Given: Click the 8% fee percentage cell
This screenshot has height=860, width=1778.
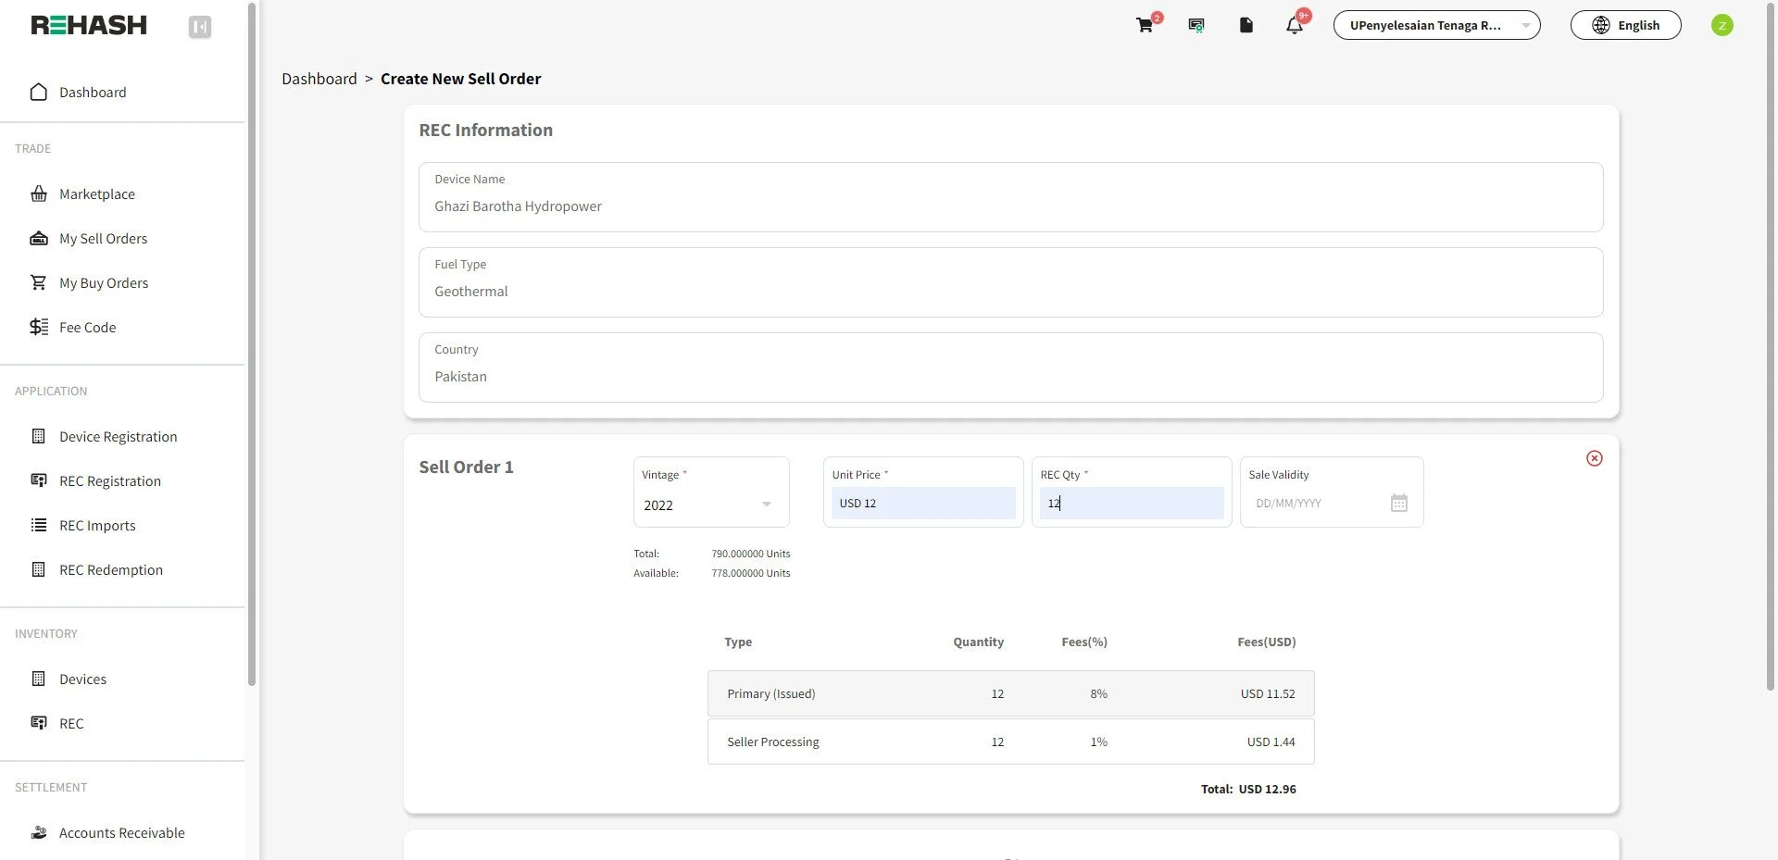Looking at the screenshot, I should 1098,693.
